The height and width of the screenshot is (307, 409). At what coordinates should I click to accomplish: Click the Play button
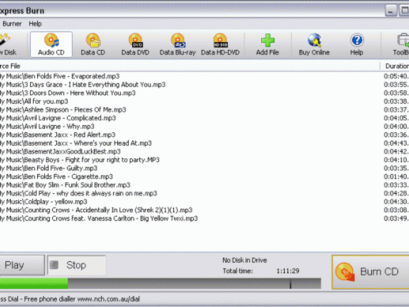pos(22,265)
